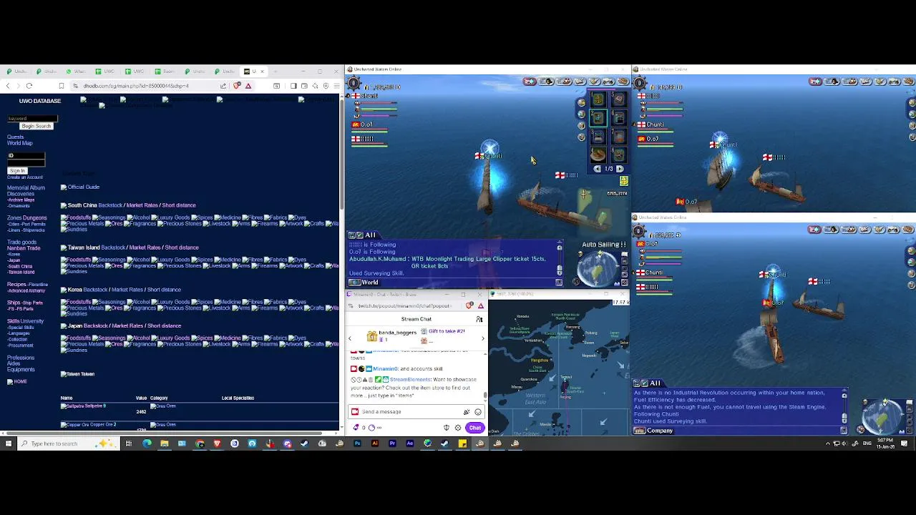Image resolution: width=916 pixels, height=515 pixels.
Task: Click the taskbar search box
Action: pos(68,443)
